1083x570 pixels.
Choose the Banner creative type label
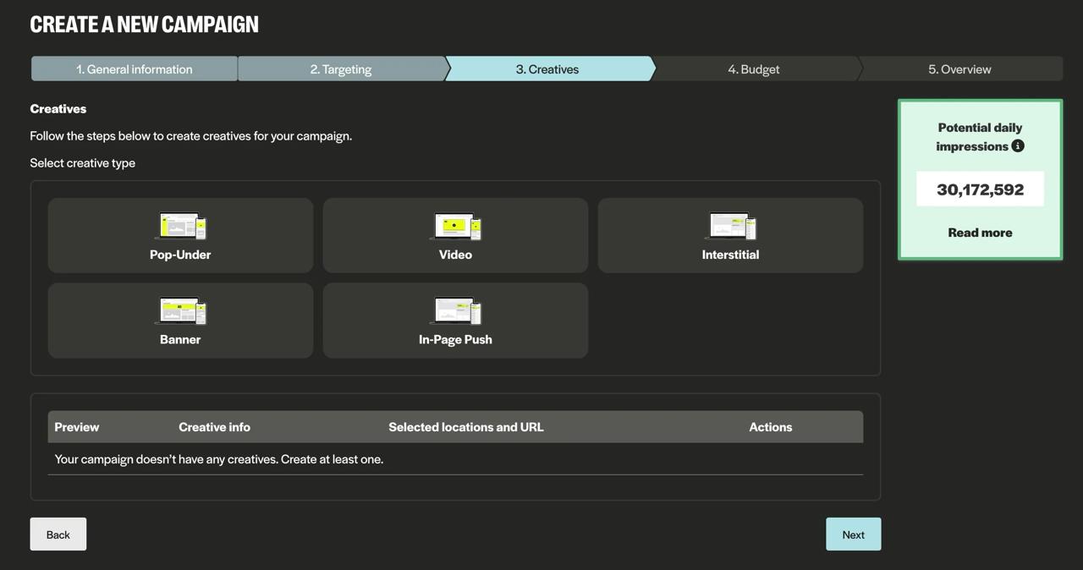(x=180, y=339)
